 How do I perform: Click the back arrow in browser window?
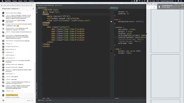coord(148,7)
